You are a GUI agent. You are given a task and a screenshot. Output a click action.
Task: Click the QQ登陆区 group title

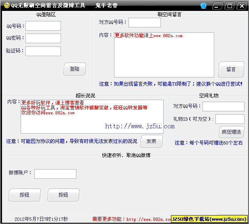point(46,15)
